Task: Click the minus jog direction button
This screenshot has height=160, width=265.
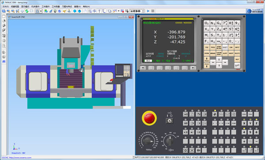Action: pos(256,142)
